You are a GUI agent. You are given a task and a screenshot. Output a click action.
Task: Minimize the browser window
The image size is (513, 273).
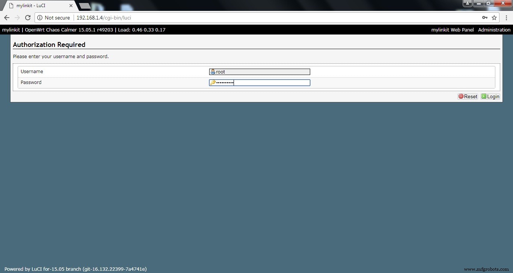tap(478, 3)
